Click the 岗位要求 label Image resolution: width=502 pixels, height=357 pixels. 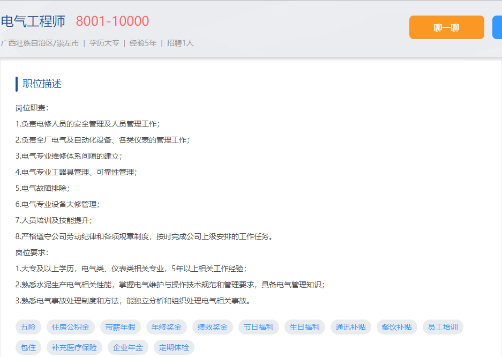pos(32,252)
